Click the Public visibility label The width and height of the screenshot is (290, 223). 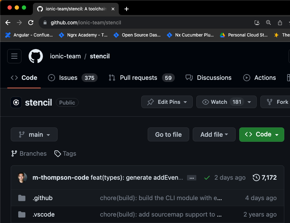(x=67, y=102)
